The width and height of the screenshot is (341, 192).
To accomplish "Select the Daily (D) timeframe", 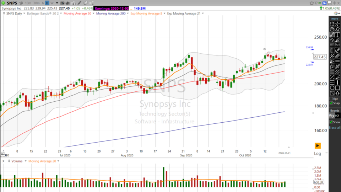I will pyautogui.click(x=47, y=3).
